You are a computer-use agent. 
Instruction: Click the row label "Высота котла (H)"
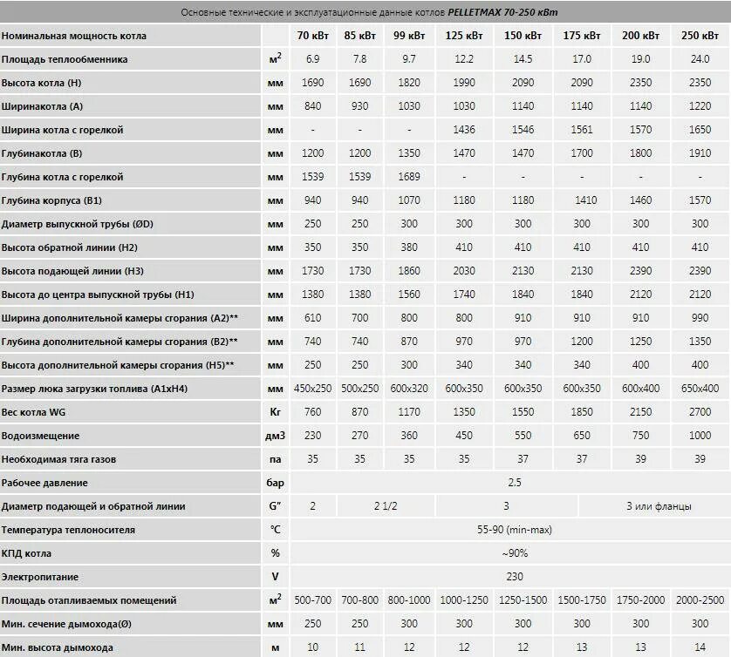(x=42, y=83)
